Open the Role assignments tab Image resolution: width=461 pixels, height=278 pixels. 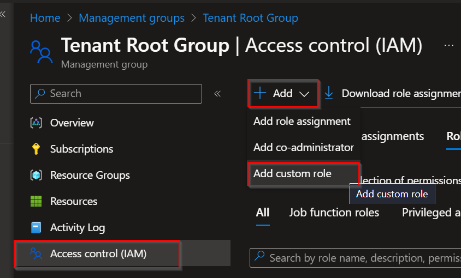tap(393, 136)
